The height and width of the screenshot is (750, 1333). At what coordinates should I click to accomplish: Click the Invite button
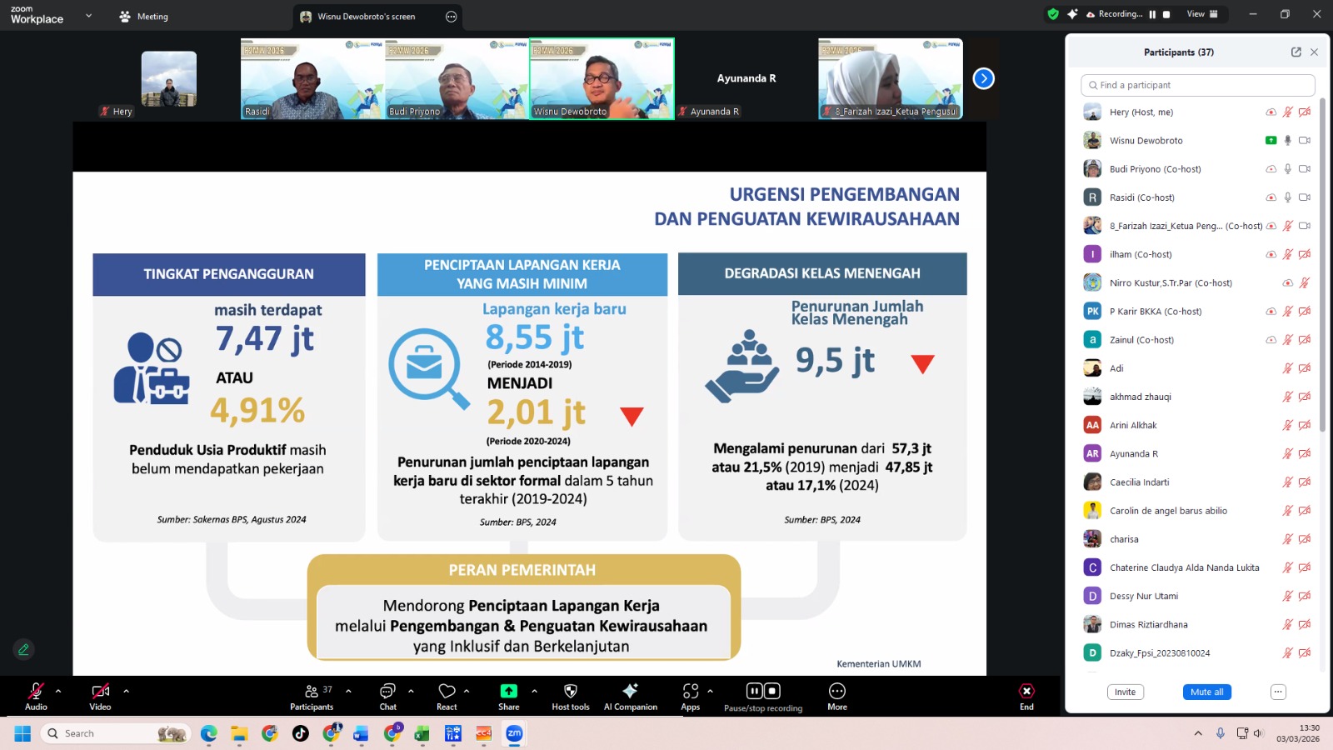click(x=1125, y=692)
